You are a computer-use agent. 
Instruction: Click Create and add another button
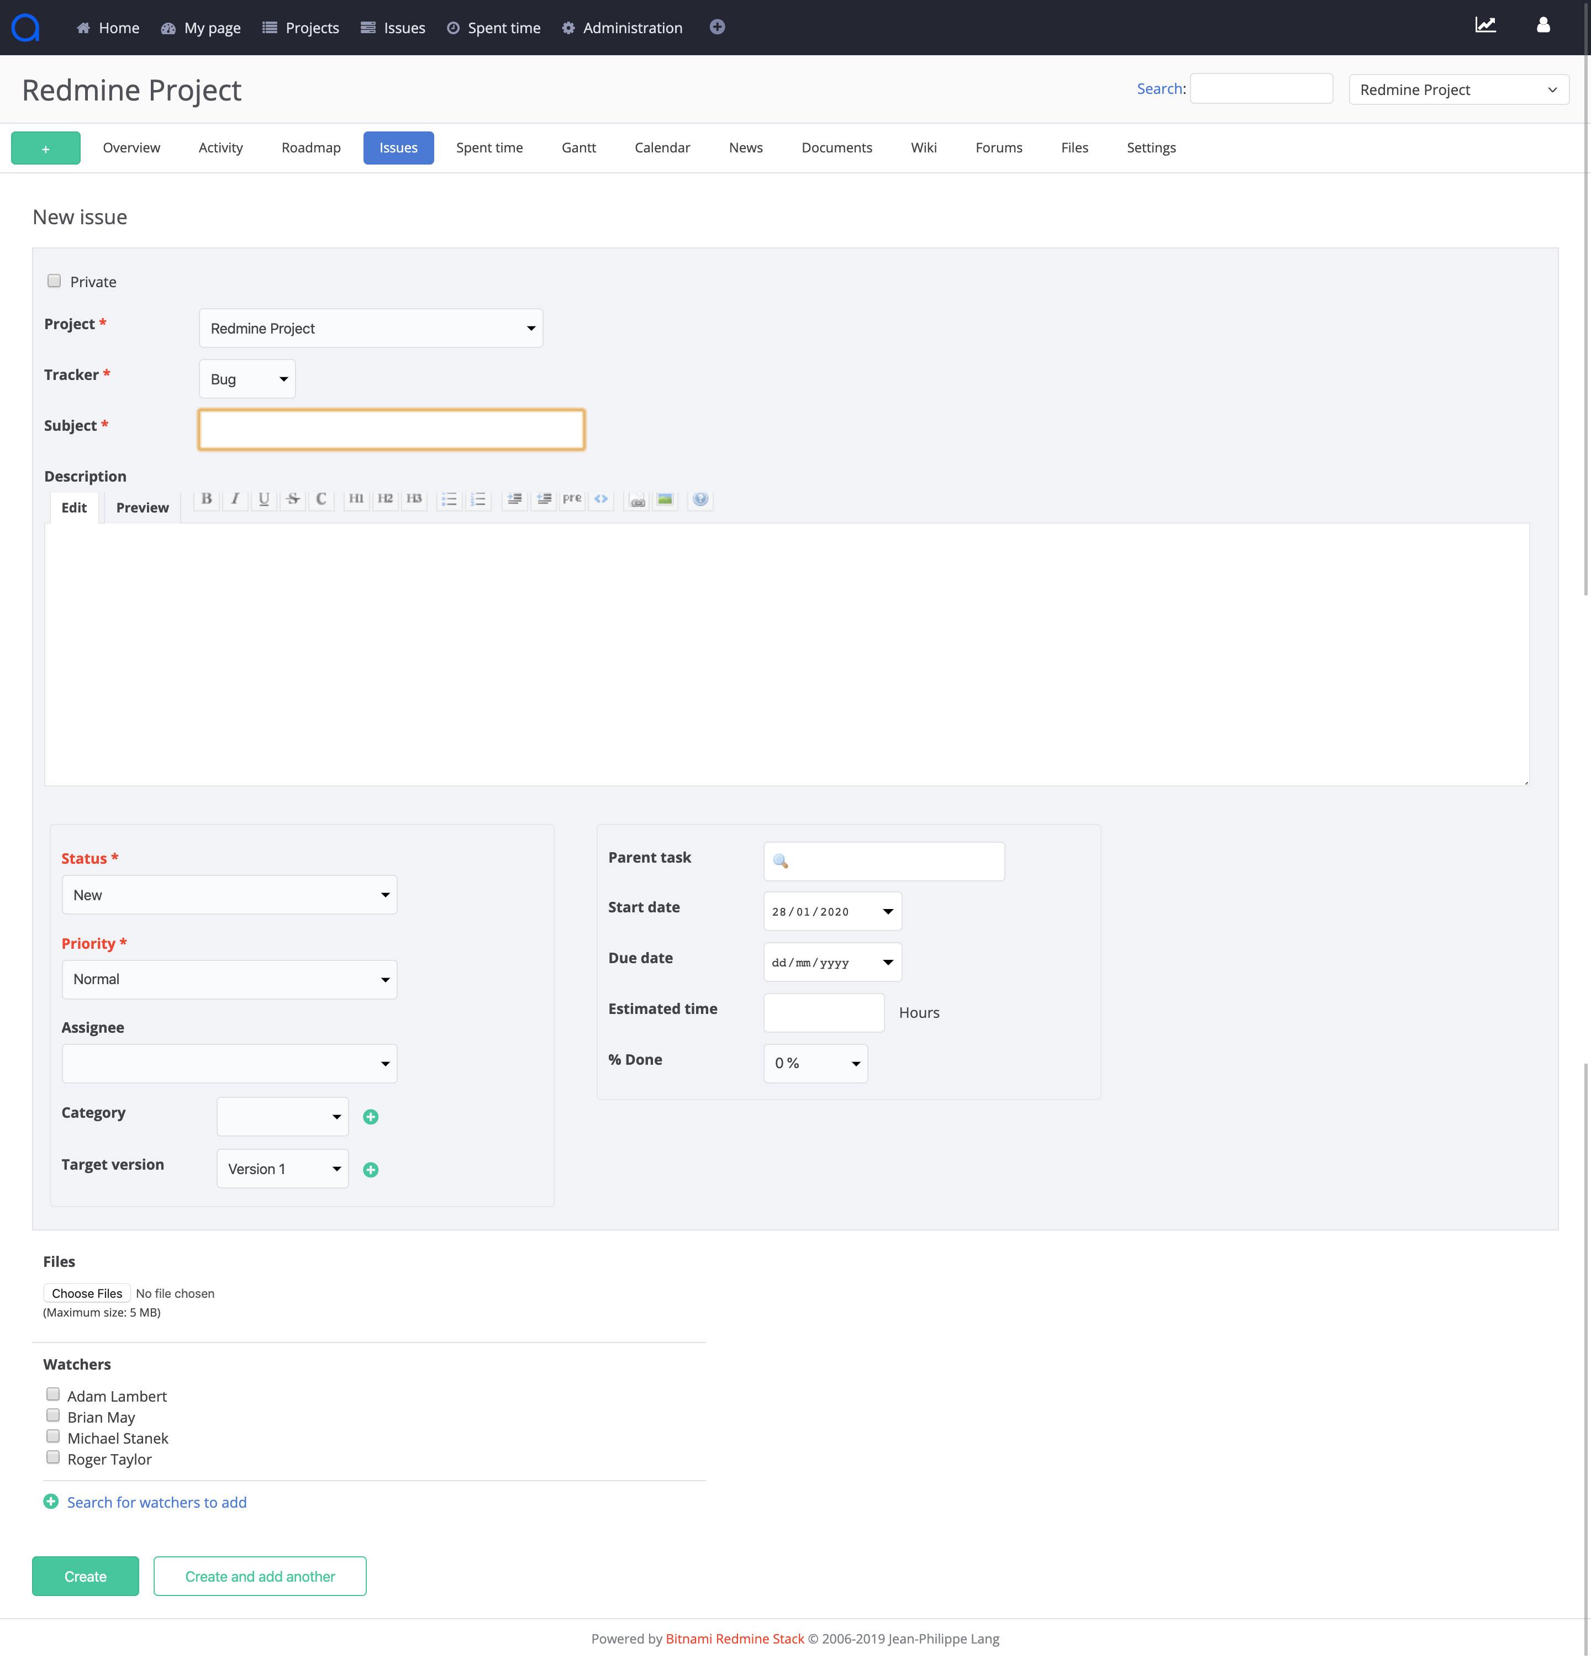(x=260, y=1576)
